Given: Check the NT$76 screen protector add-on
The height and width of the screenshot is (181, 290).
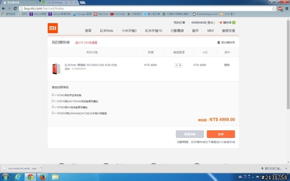Looking at the screenshot, I should click(53, 101).
